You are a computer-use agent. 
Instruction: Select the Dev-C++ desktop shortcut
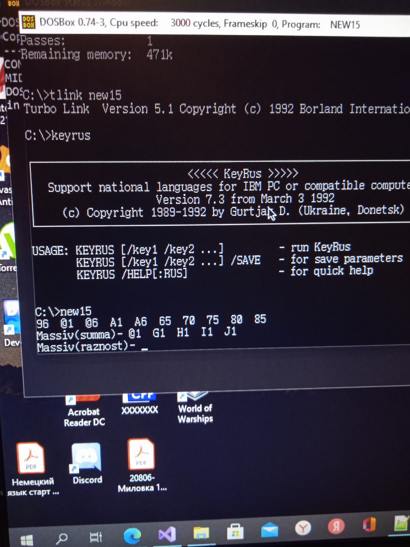click(x=12, y=324)
